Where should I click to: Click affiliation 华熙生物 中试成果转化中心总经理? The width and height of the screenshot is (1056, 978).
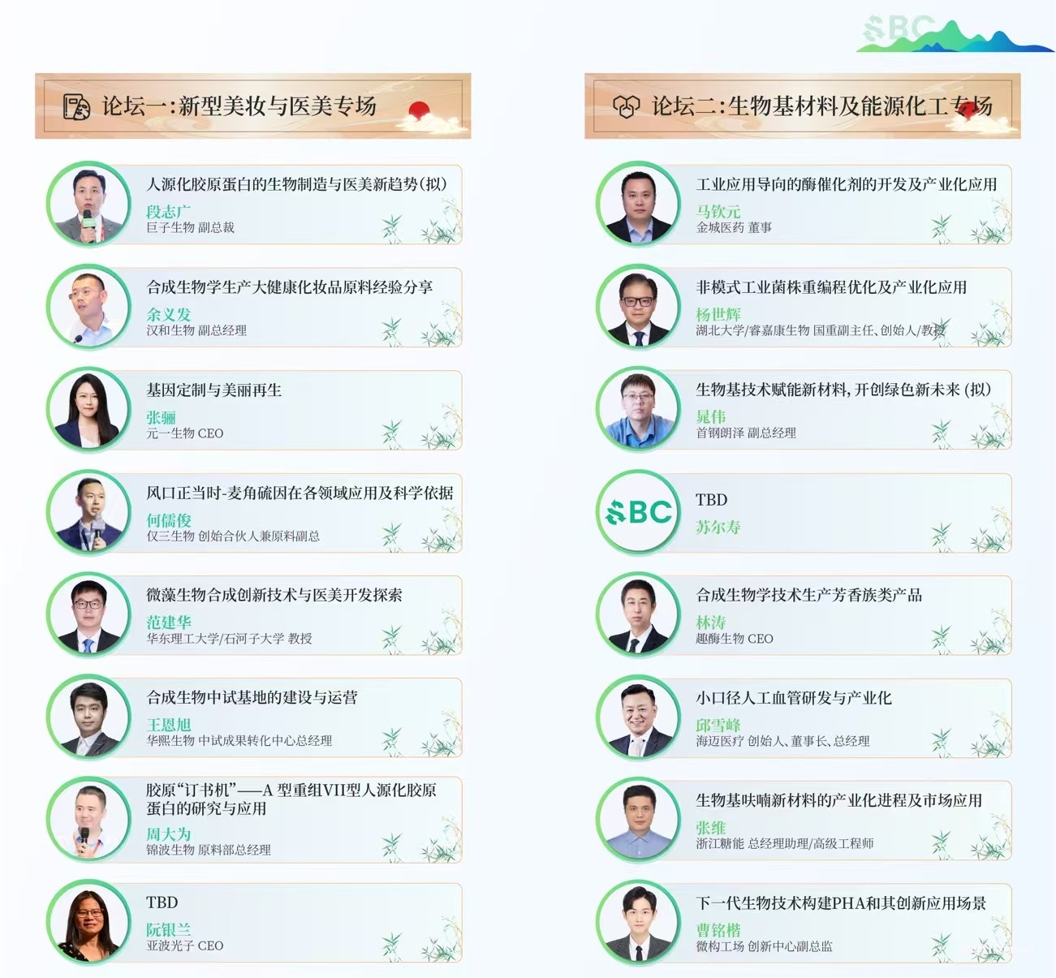[239, 741]
